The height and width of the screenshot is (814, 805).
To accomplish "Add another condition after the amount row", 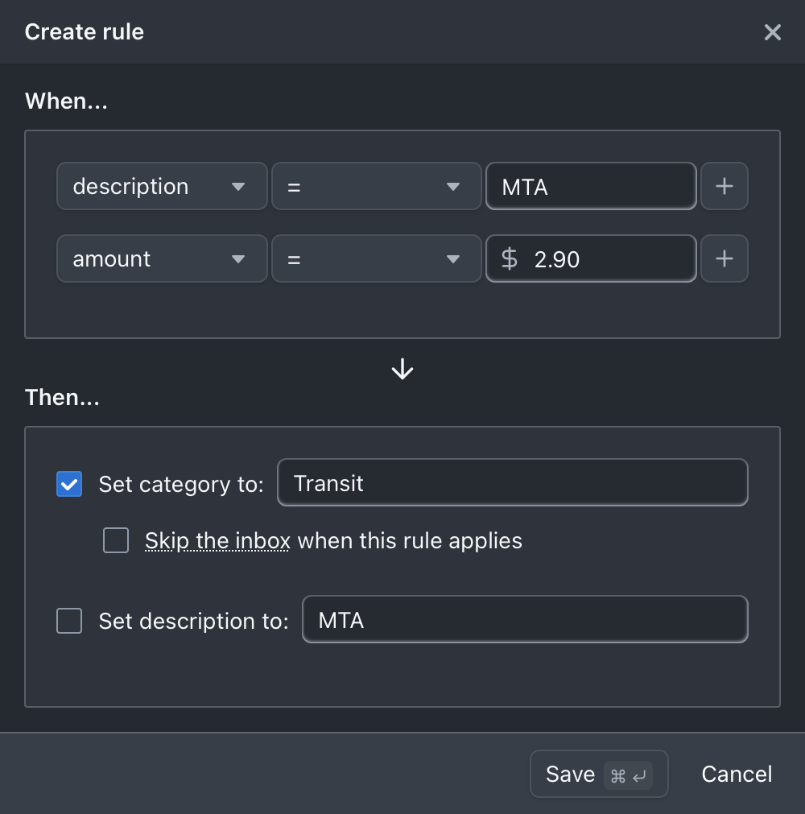I will (x=724, y=258).
